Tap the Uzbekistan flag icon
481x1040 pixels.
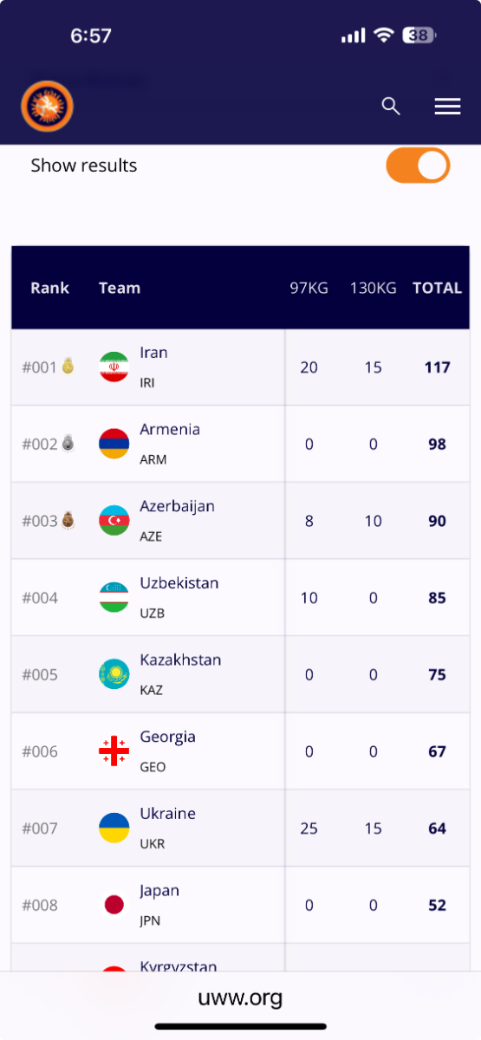click(x=114, y=598)
